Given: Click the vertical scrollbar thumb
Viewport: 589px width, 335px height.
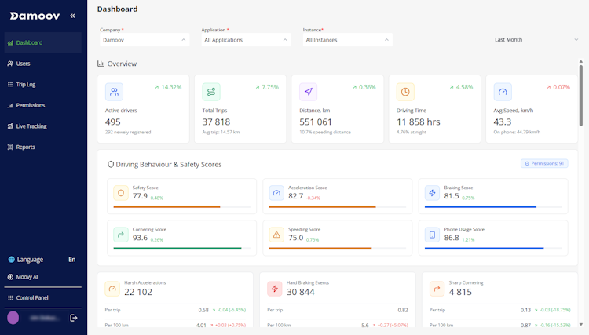Looking at the screenshot, I should [580, 96].
